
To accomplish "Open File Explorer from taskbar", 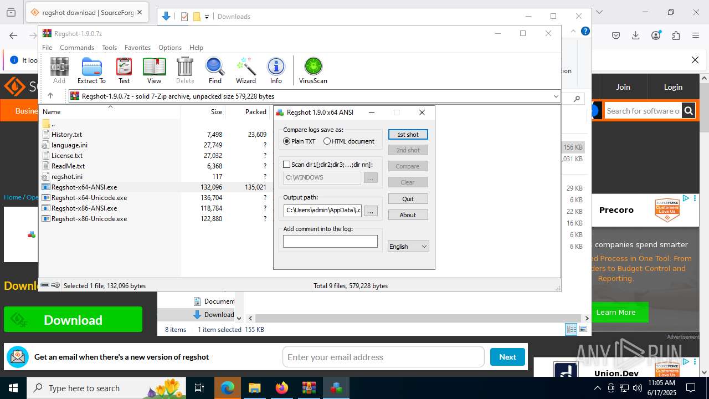I will (x=254, y=388).
